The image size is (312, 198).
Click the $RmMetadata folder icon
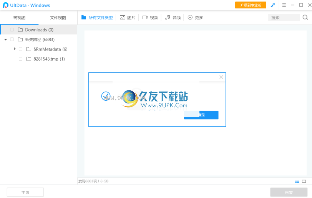29,49
